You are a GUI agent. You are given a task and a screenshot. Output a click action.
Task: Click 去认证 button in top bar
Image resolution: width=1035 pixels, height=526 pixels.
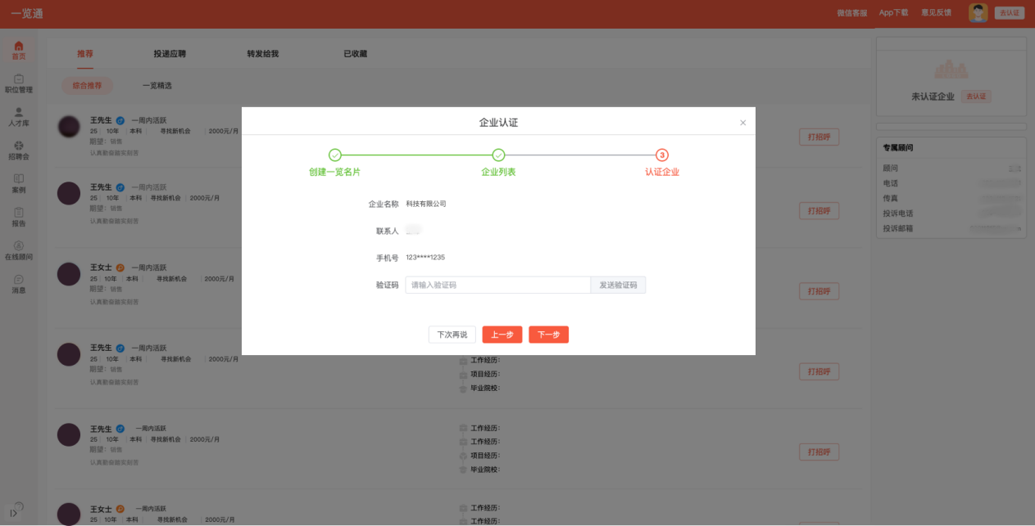point(1010,13)
